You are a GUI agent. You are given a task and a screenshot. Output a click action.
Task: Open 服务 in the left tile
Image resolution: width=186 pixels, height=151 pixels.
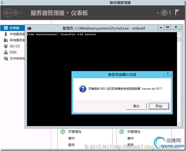pyautogui.click(x=71, y=145)
